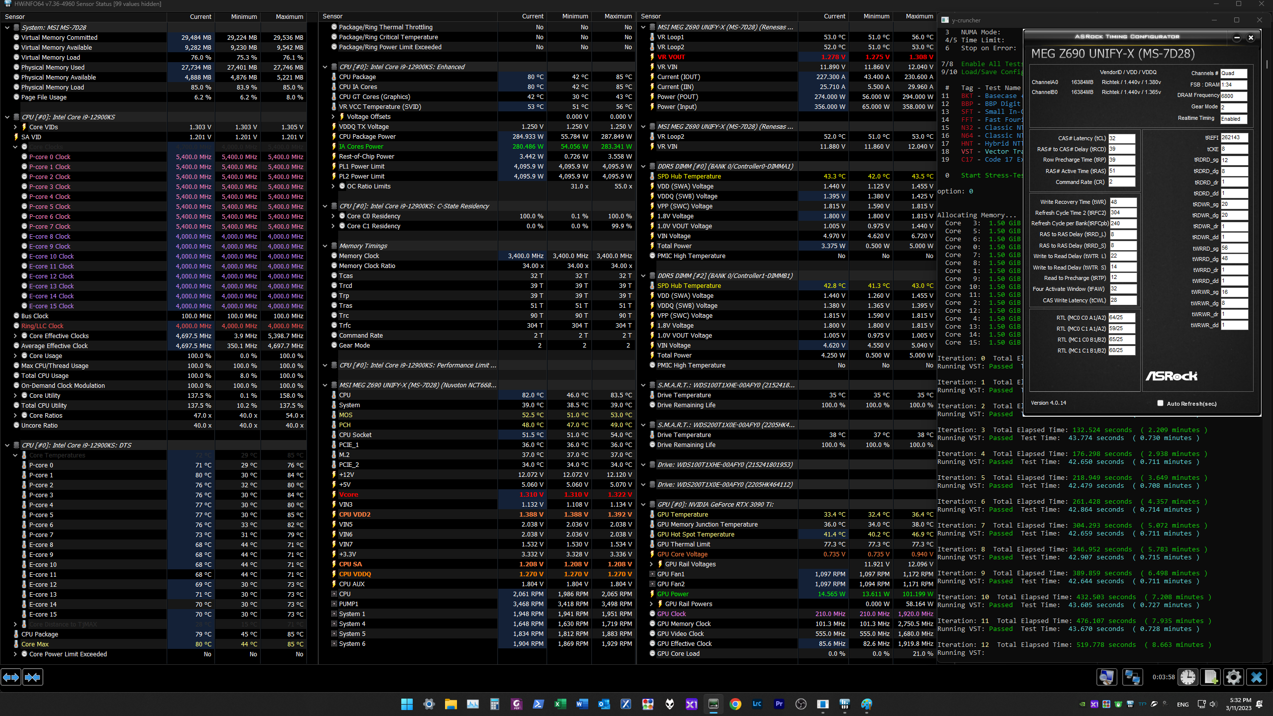Click the DRAM Frequency field
Image resolution: width=1273 pixels, height=716 pixels.
(x=1234, y=96)
